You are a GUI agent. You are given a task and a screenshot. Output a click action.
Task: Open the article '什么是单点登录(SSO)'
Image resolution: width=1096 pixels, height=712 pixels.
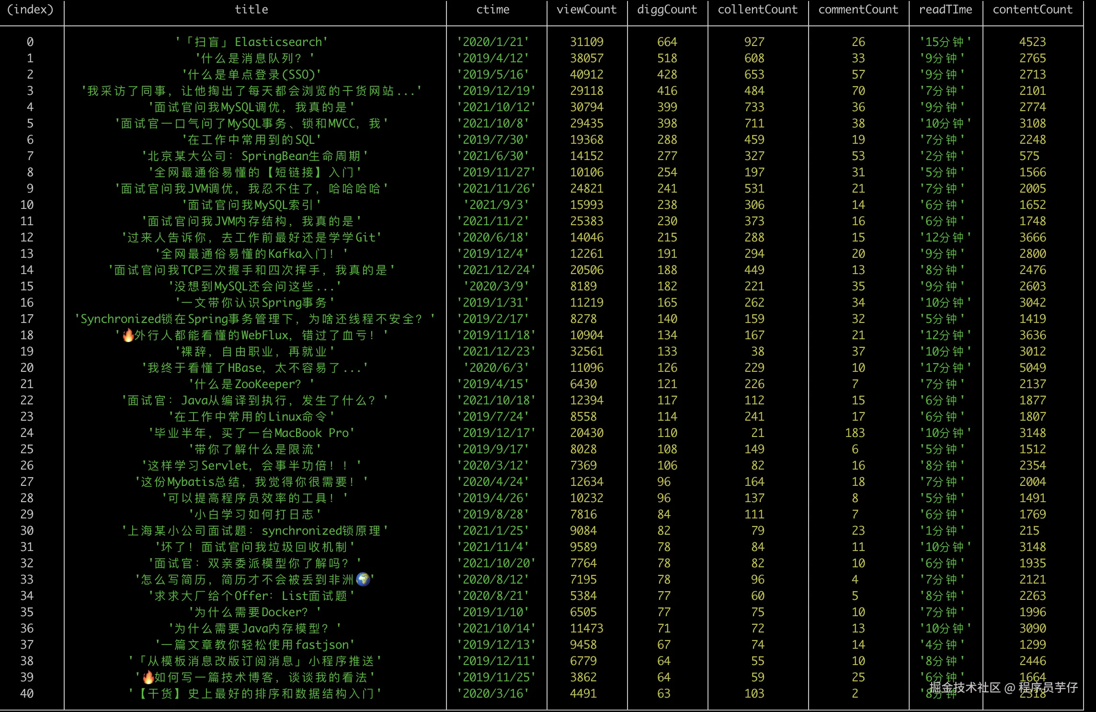point(251,74)
